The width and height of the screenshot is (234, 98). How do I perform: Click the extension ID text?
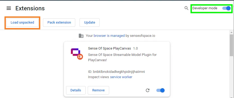coord(117,72)
